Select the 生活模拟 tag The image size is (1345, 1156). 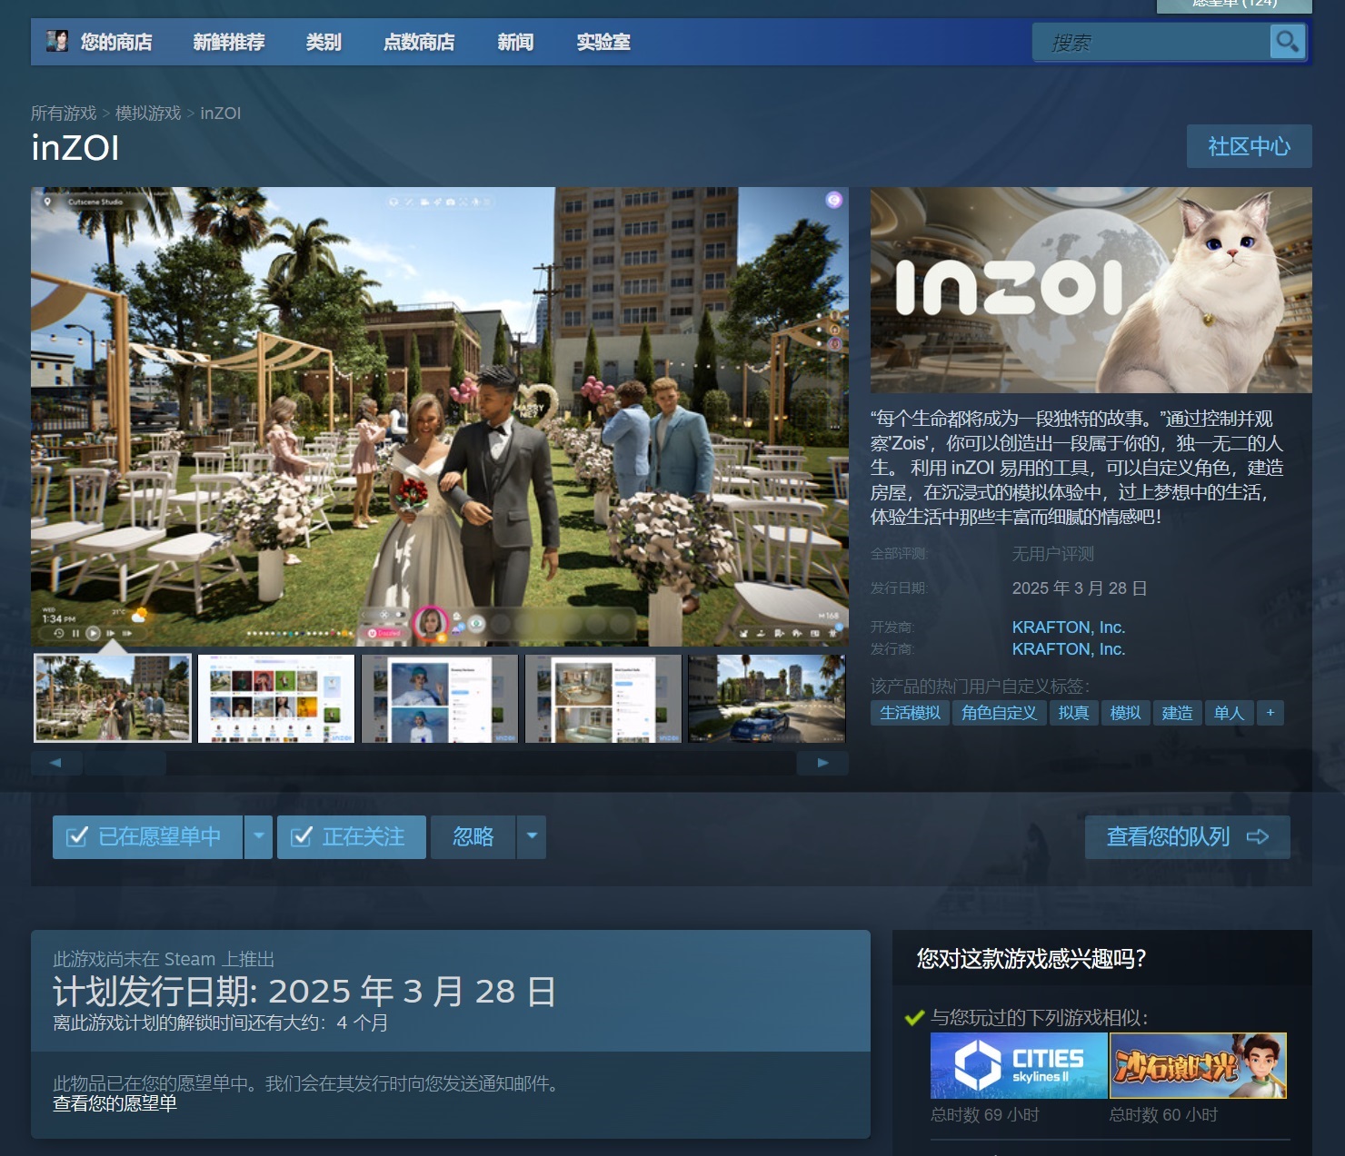click(x=910, y=713)
